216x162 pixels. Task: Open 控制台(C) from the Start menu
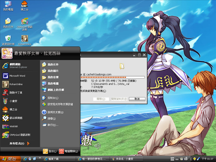[50, 98]
